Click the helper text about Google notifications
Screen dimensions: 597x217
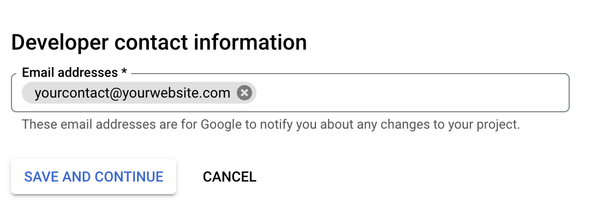271,124
